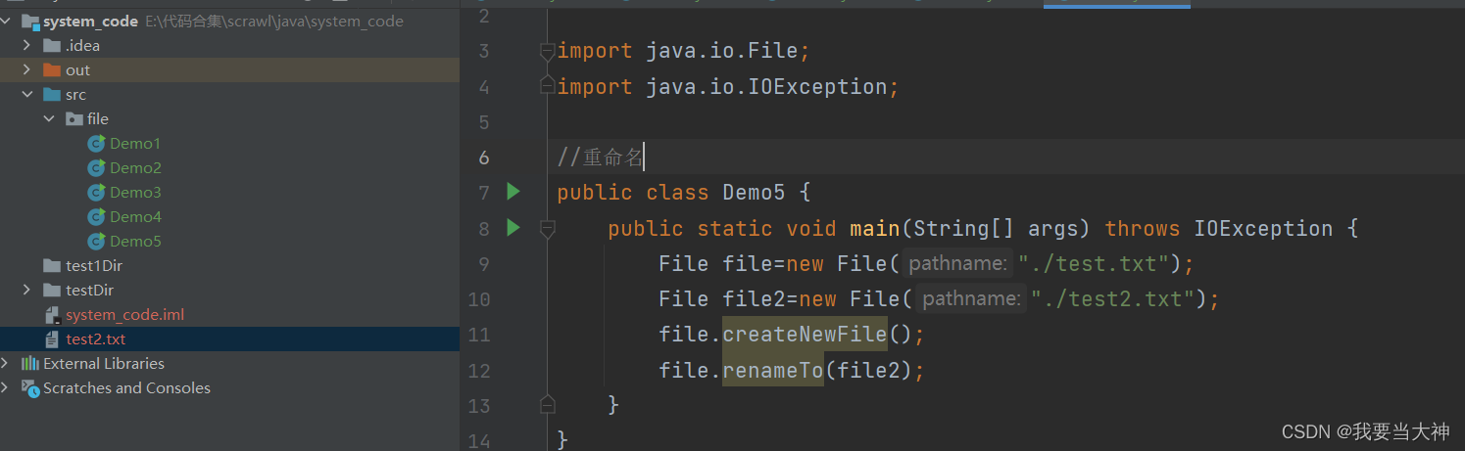Select test2.txt file name
This screenshot has width=1465, height=451.
[96, 338]
